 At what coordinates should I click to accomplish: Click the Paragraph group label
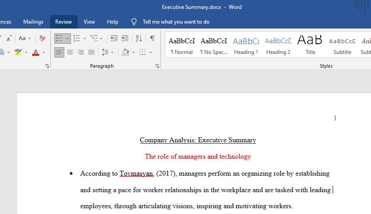[102, 66]
